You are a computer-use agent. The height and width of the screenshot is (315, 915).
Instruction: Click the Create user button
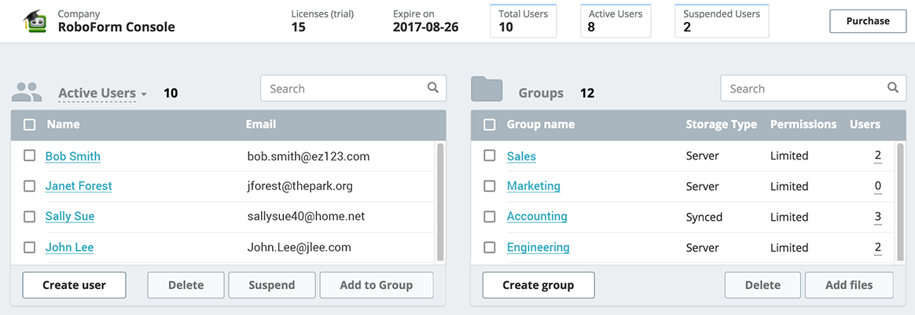click(x=74, y=285)
